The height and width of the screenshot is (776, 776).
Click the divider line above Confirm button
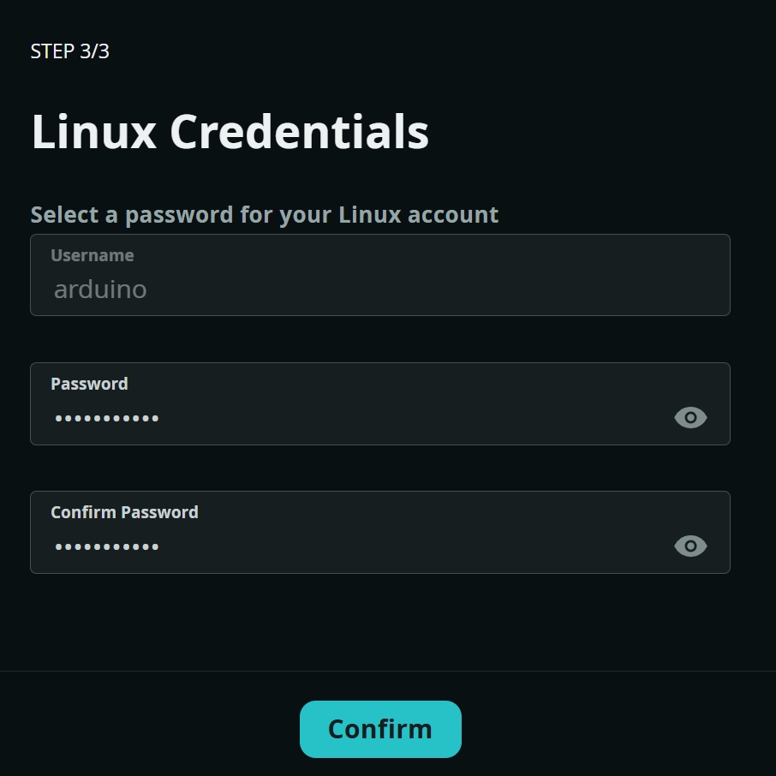(388, 671)
